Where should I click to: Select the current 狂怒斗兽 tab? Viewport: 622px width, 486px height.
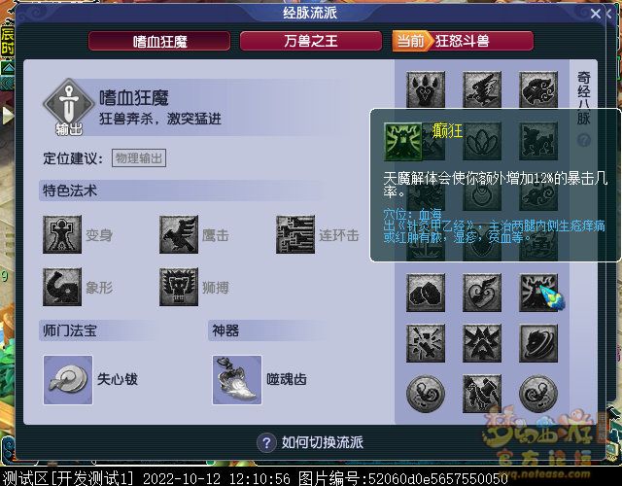click(x=463, y=41)
